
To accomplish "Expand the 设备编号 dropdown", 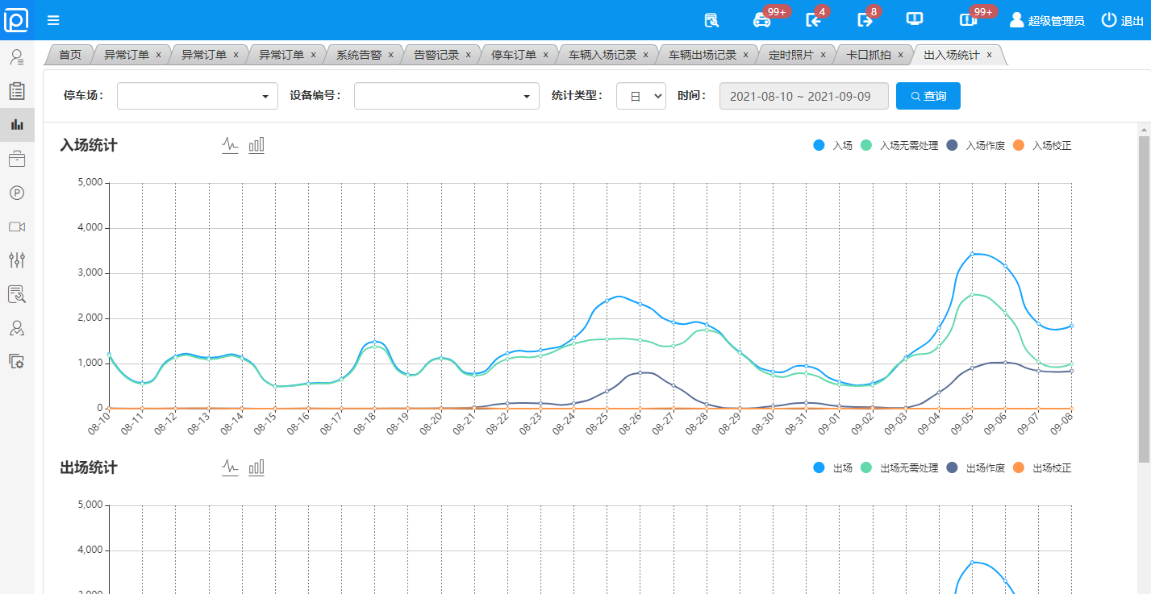I will (447, 96).
